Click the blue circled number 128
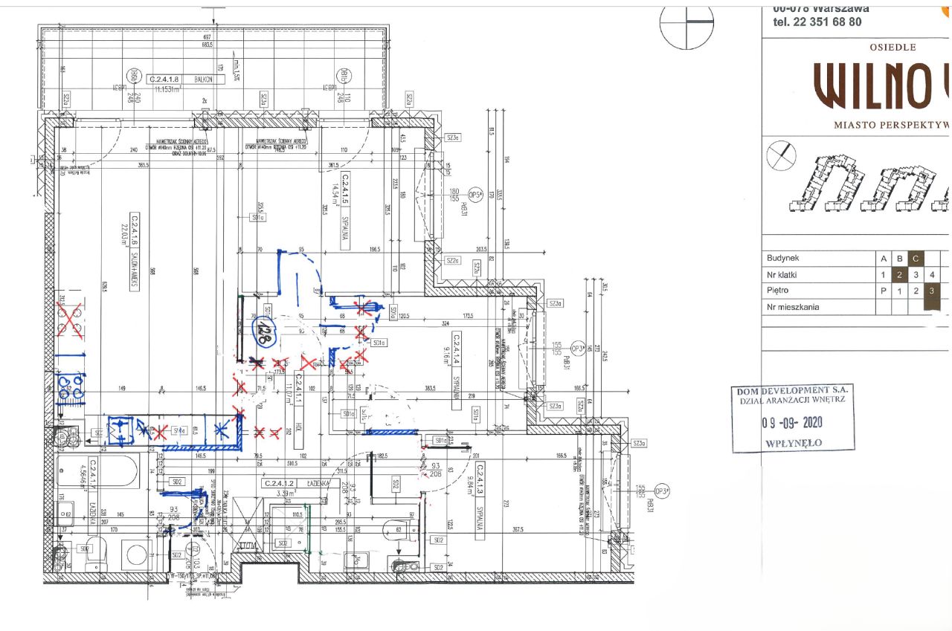952x631 pixels. pos(263,332)
